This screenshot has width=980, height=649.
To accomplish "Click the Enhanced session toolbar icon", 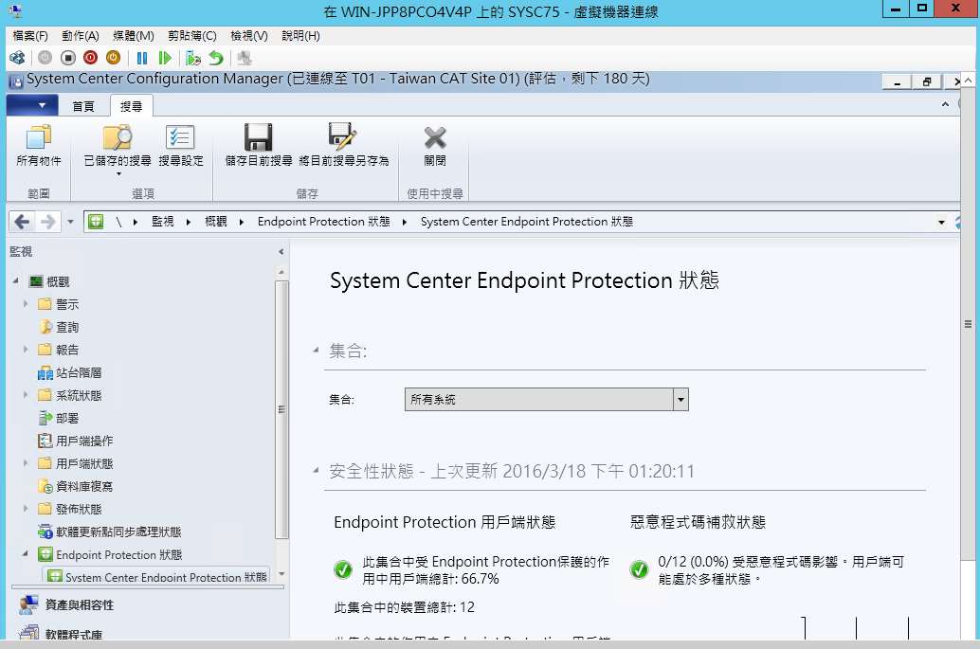I will 245,58.
